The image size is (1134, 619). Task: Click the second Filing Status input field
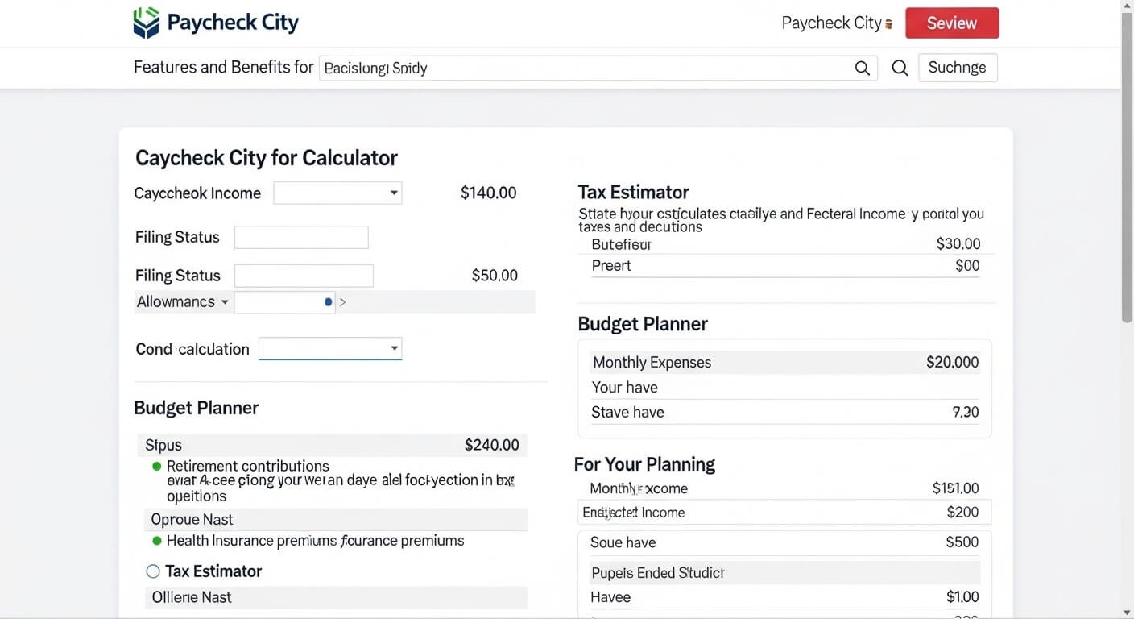[x=304, y=276]
